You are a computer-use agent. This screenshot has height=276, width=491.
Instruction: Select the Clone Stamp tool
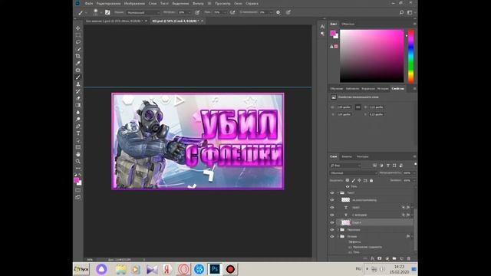(x=78, y=84)
